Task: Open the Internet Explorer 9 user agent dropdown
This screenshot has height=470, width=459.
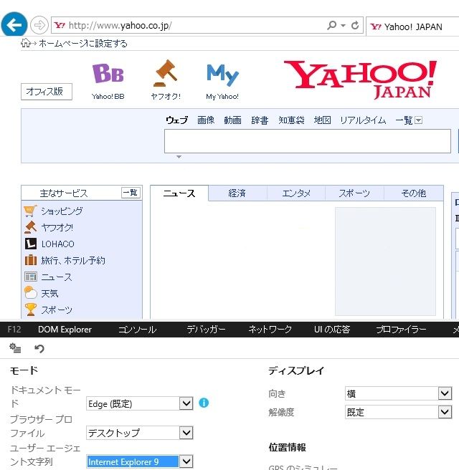Action: [186, 461]
